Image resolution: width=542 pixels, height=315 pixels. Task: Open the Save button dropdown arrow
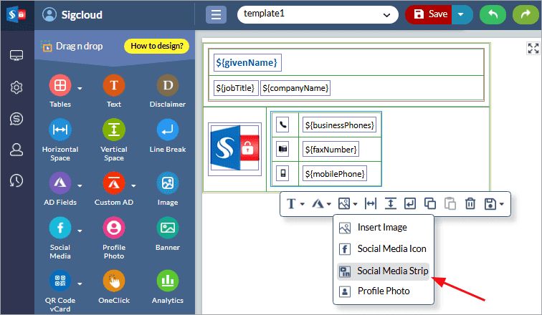point(463,15)
